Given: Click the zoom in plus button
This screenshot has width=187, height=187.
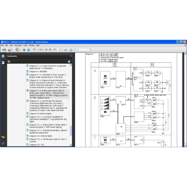Looking at the screenshot, I should (x=50, y=50).
